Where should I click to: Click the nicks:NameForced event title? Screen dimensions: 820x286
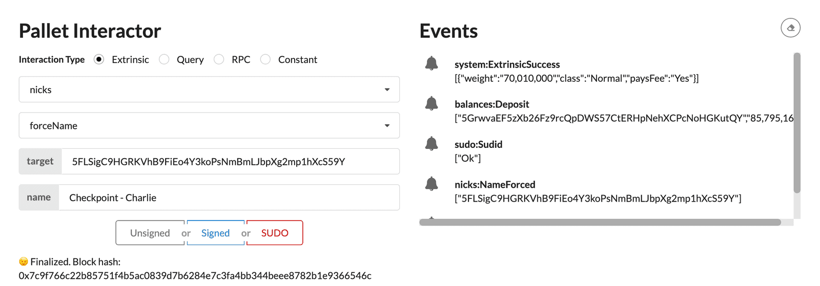(495, 184)
